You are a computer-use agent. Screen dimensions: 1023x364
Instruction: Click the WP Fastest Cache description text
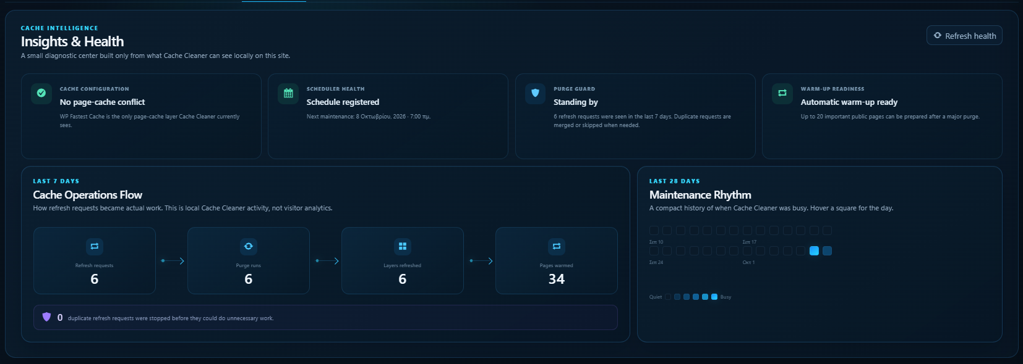150,121
